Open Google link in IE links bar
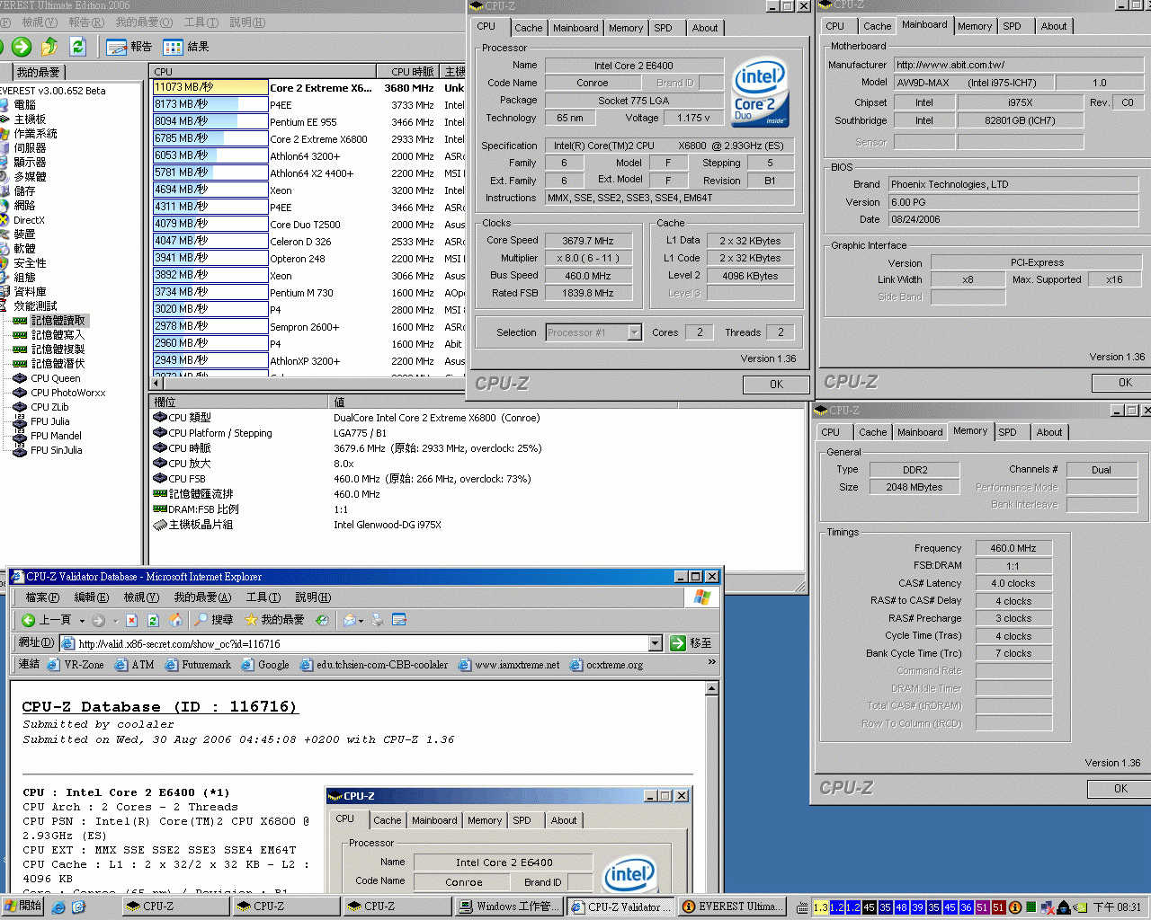 tap(265, 665)
